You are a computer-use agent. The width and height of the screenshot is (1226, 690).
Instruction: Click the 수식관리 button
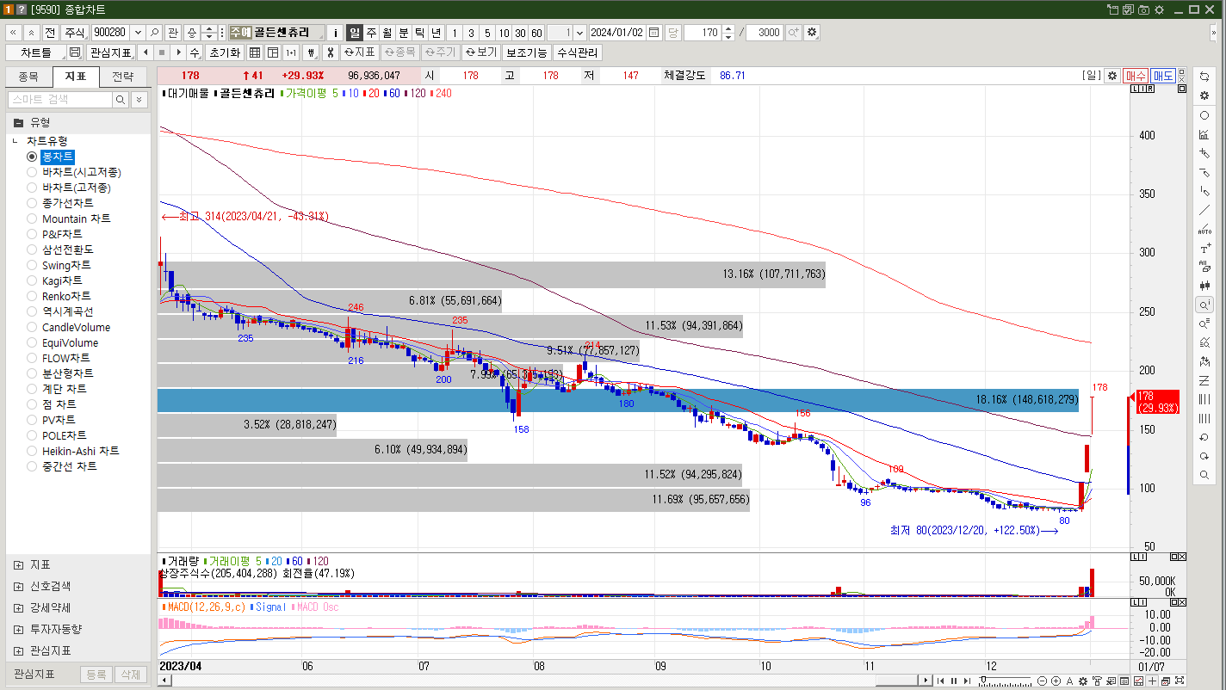click(577, 52)
